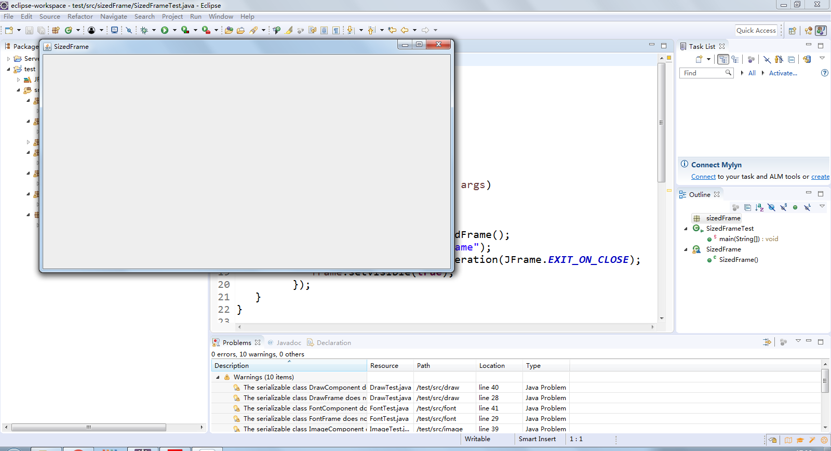Toggle Categorized view in Task List
This screenshot has height=451, width=831.
pyautogui.click(x=723, y=59)
